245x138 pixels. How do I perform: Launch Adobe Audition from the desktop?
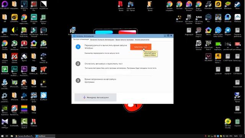tap(15, 71)
